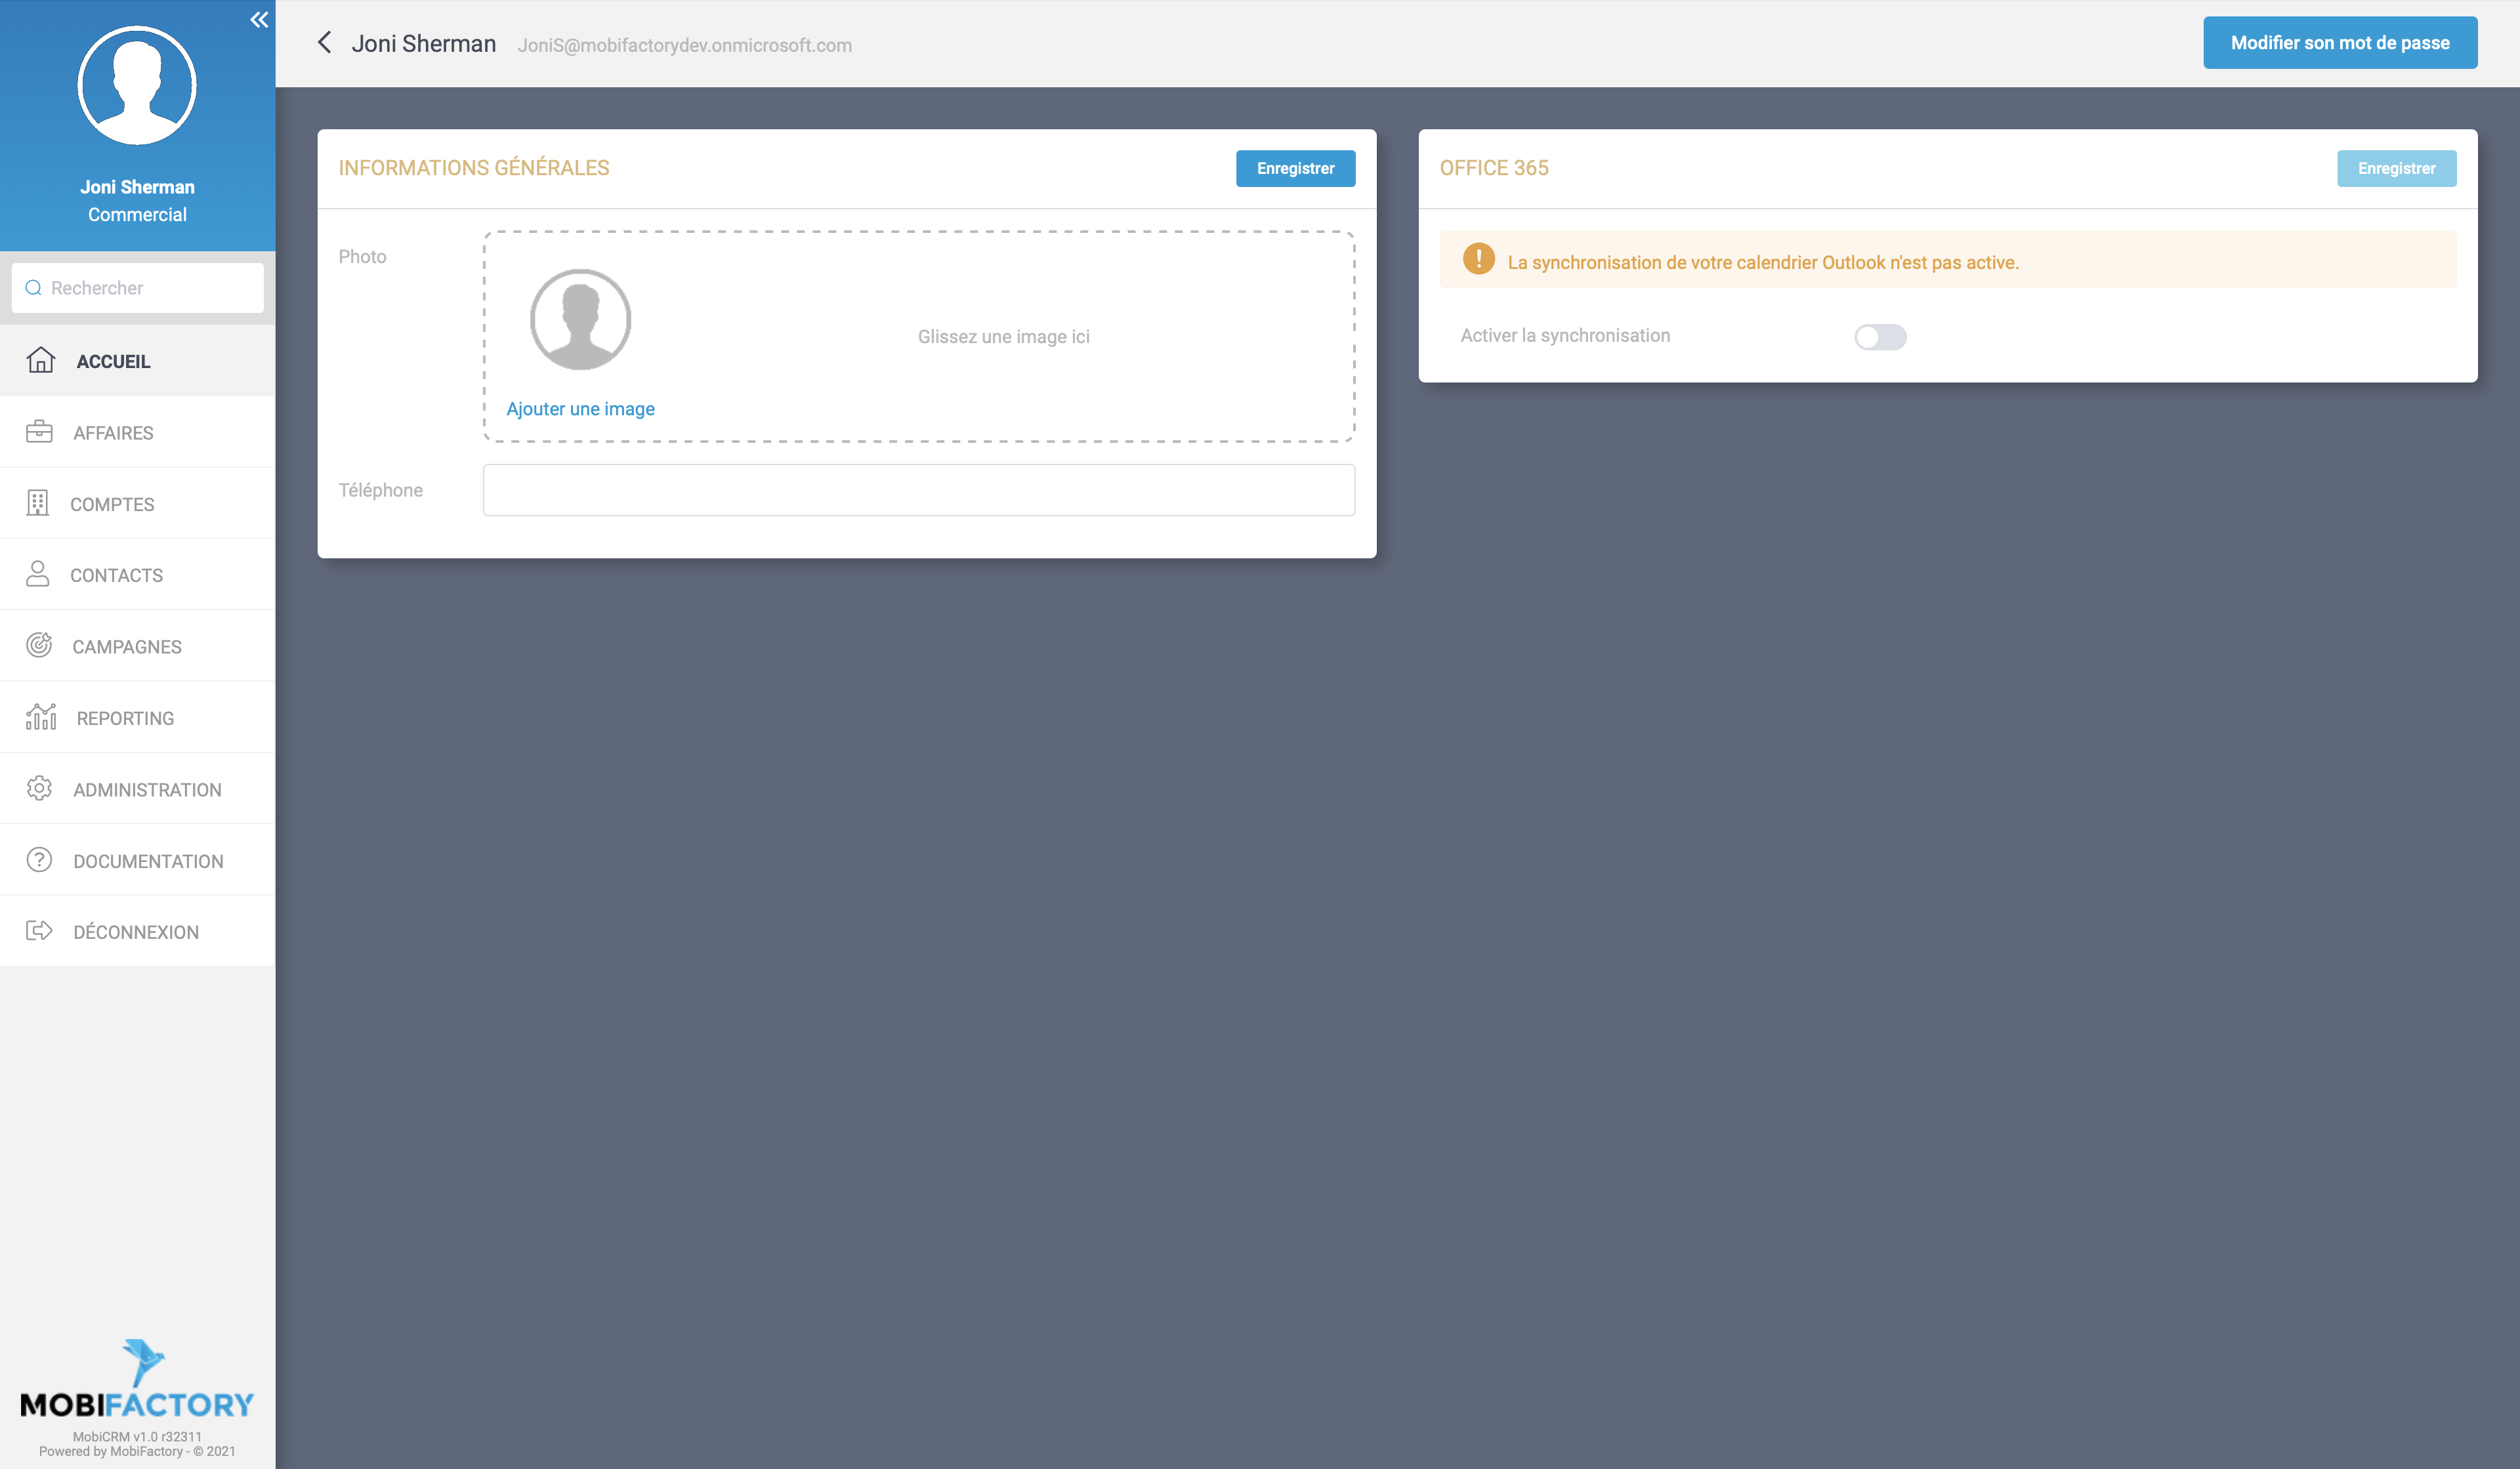Click the Affaires briefcase icon
This screenshot has width=2520, height=1469.
39,432
